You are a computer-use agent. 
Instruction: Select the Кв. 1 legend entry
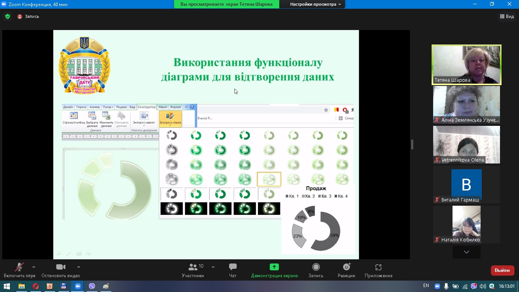click(292, 196)
